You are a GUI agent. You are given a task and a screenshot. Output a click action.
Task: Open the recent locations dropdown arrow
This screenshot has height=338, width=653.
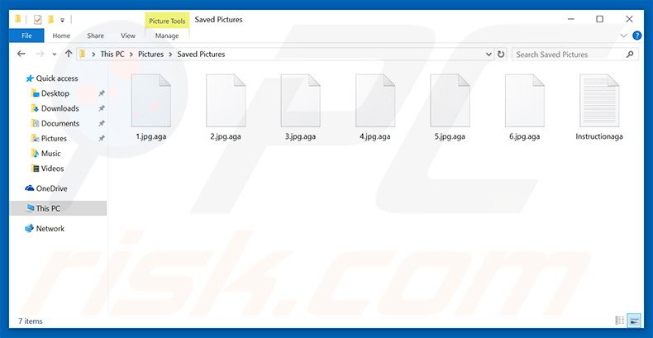click(55, 55)
